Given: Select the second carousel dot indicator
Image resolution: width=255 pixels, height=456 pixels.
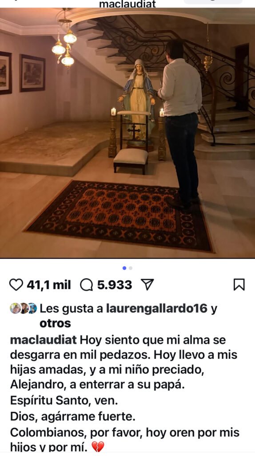Looking at the screenshot, I should [131, 268].
